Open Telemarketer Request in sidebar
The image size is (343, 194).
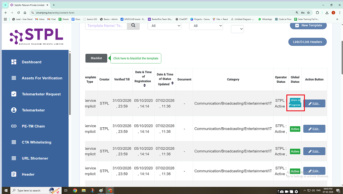point(41,94)
